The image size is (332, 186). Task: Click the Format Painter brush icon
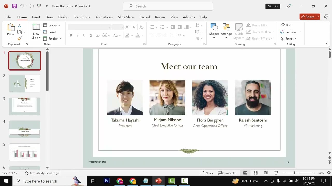(19, 38)
